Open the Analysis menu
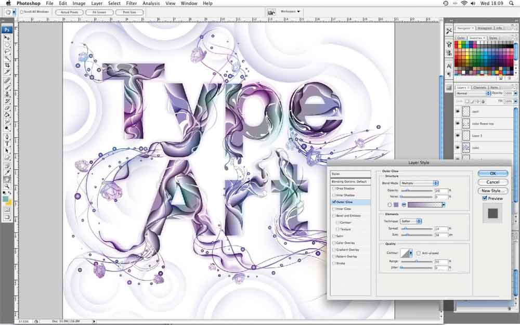This screenshot has width=520, height=325. [151, 3]
